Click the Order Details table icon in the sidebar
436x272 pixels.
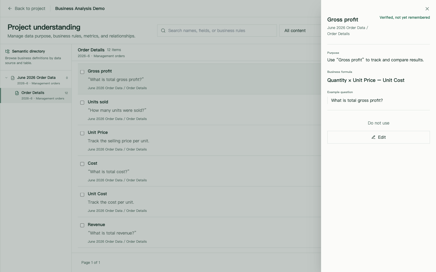point(17,93)
